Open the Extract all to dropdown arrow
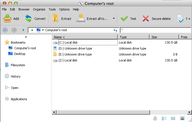 pyautogui.click(x=114, y=19)
